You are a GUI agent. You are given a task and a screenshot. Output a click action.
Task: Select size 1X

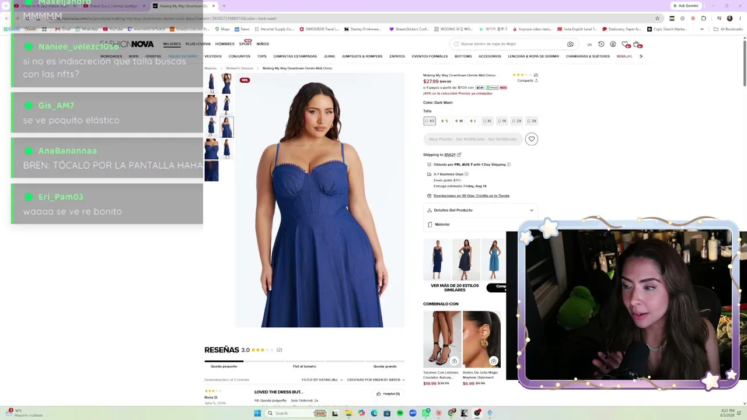502,121
